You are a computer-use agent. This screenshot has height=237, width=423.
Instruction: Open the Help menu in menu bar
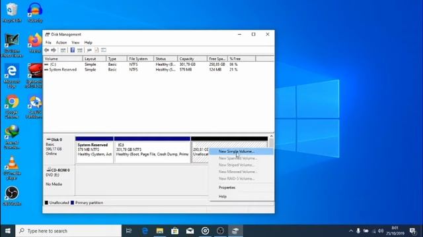pyautogui.click(x=88, y=42)
